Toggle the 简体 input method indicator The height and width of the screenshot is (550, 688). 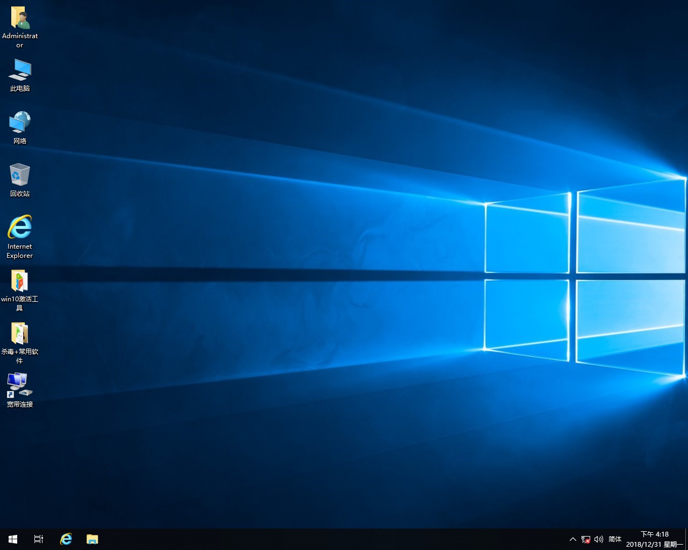pyautogui.click(x=615, y=539)
